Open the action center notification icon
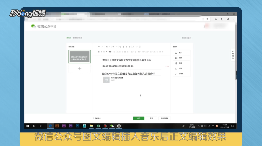The height and width of the screenshot is (146, 262). pos(233,126)
